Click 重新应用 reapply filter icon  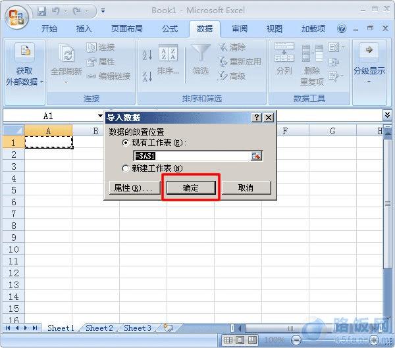(223, 62)
